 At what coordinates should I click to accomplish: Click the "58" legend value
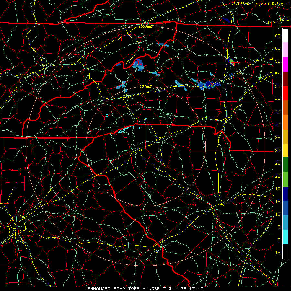click(x=278, y=61)
